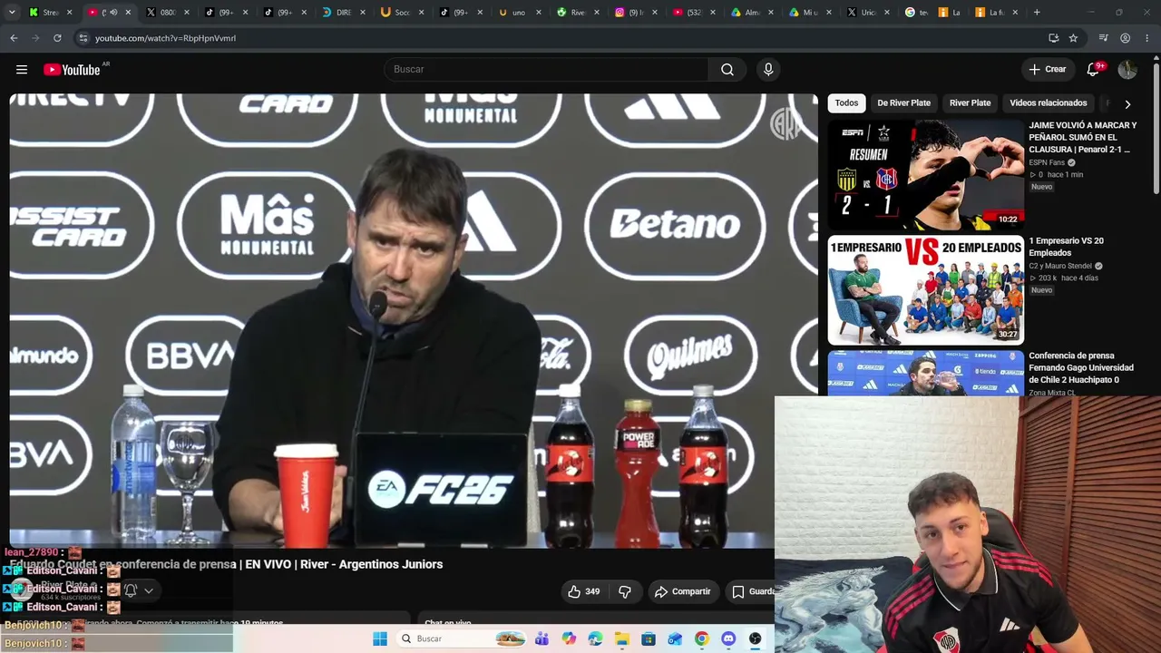1161x653 pixels.
Task: Bookmark this page with the star icon
Action: (x=1073, y=38)
